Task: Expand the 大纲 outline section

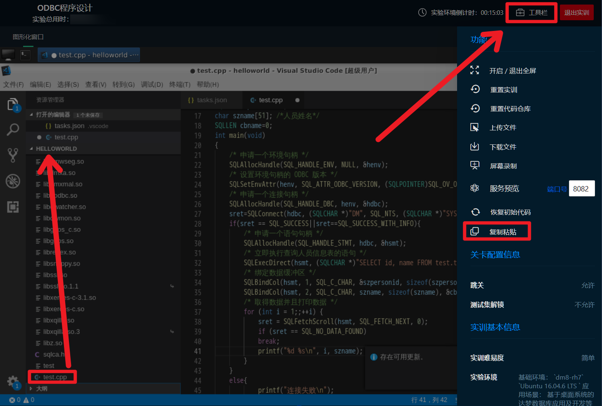Action: click(31, 389)
